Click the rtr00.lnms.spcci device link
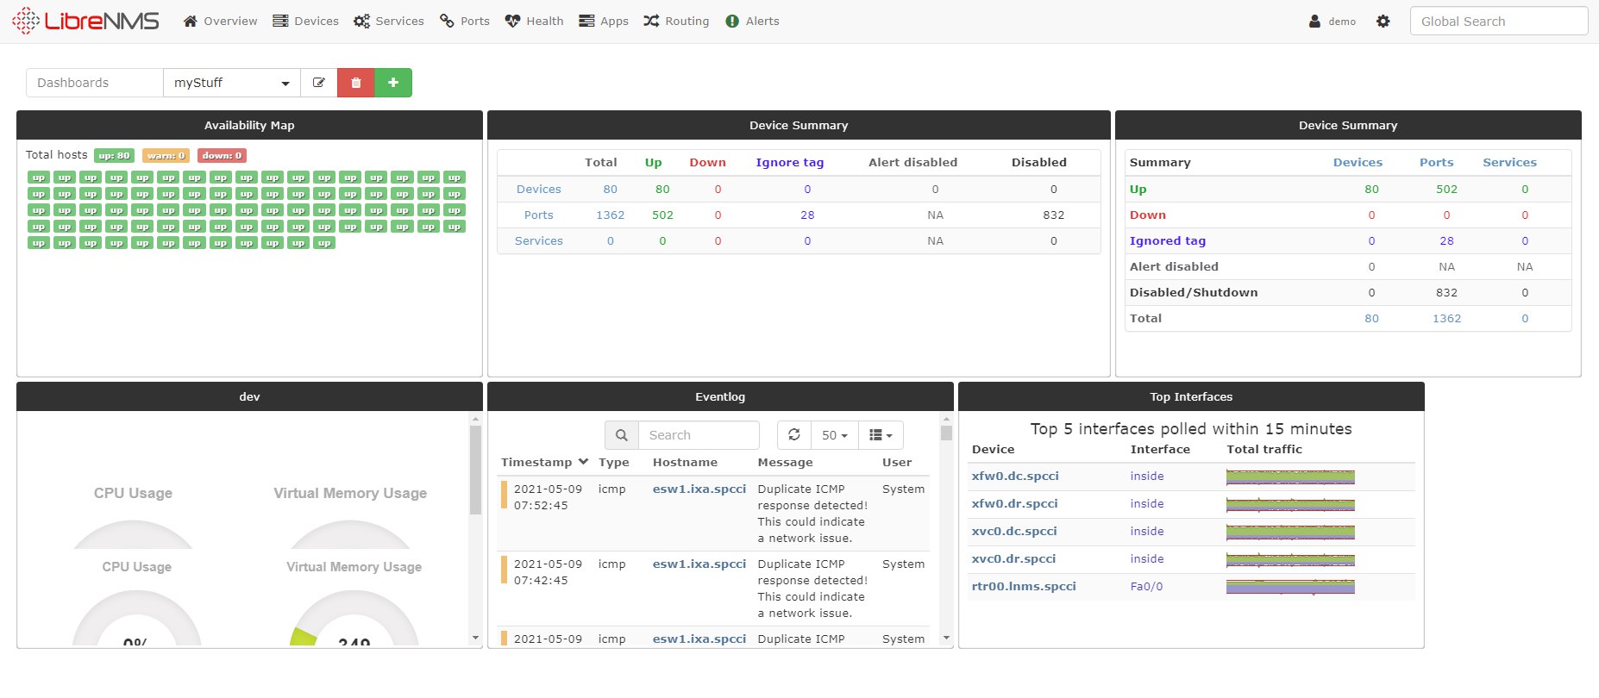This screenshot has height=698, width=1599. coord(1024,586)
